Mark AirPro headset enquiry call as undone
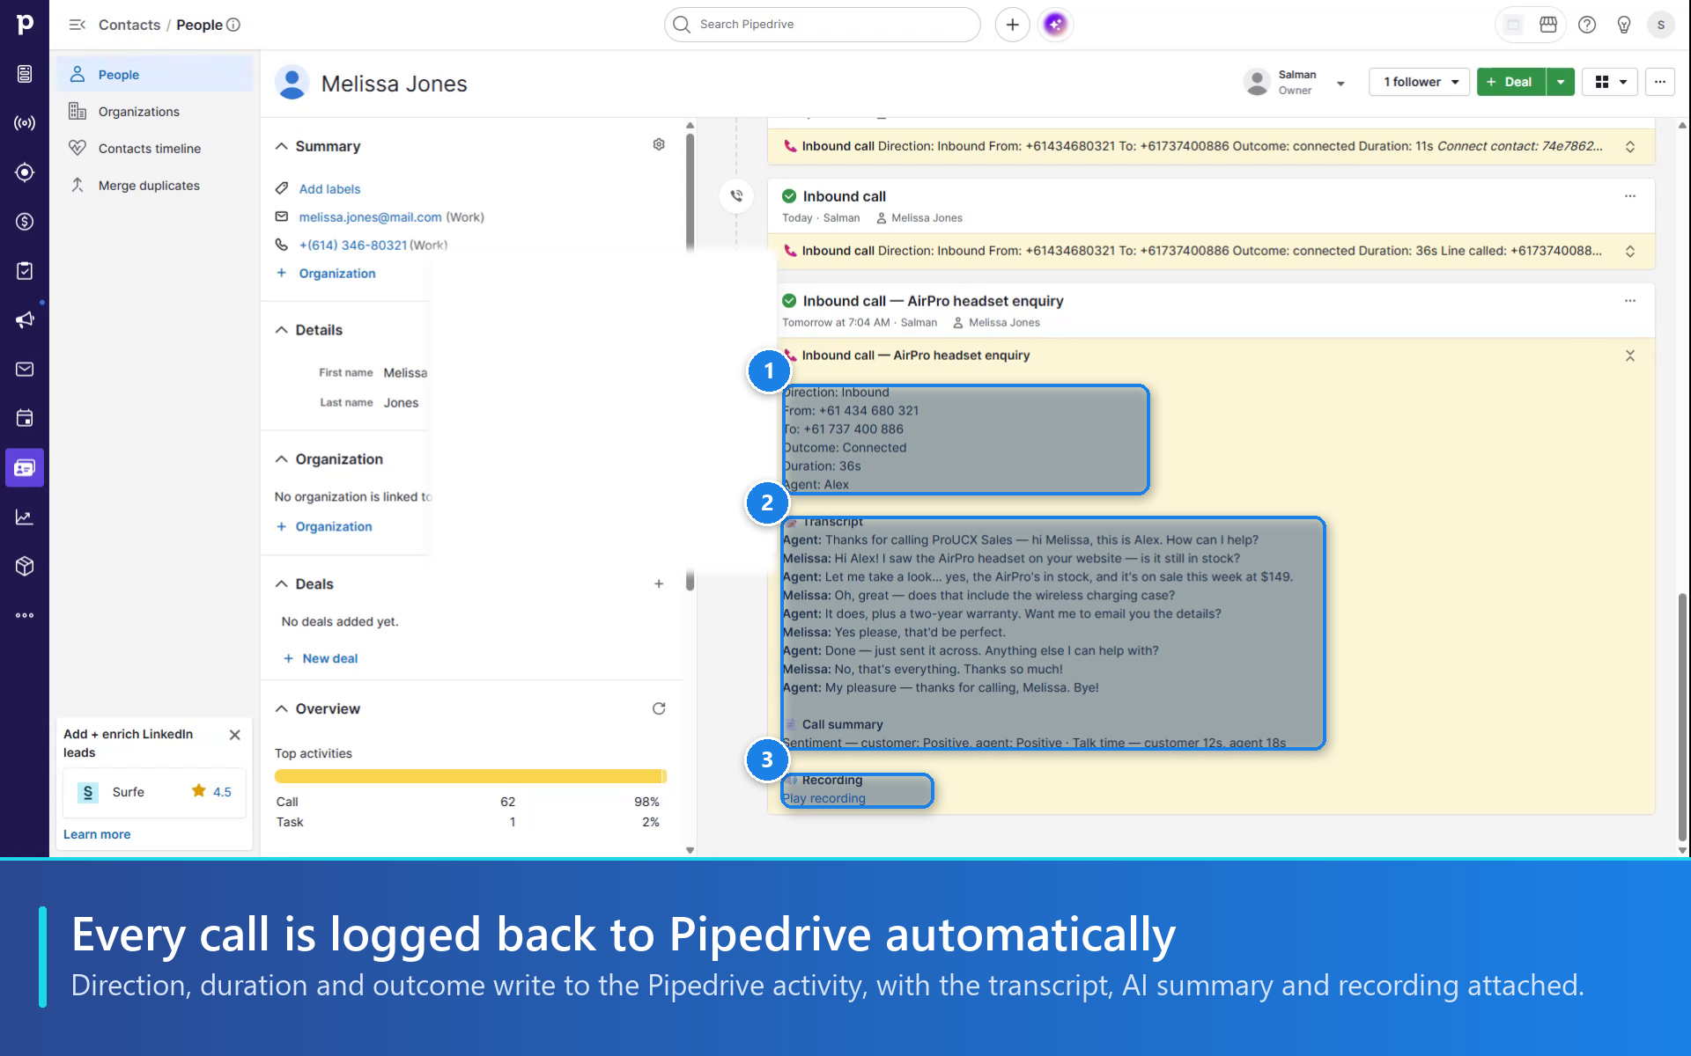The height and width of the screenshot is (1056, 1691). pyautogui.click(x=789, y=301)
